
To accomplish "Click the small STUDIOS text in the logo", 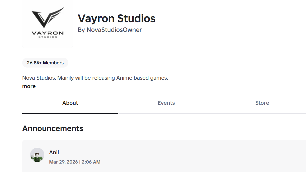I will pos(48,37).
